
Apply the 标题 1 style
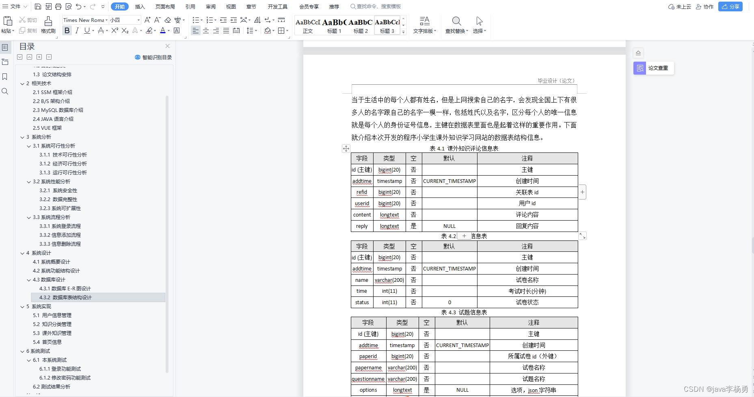(334, 26)
